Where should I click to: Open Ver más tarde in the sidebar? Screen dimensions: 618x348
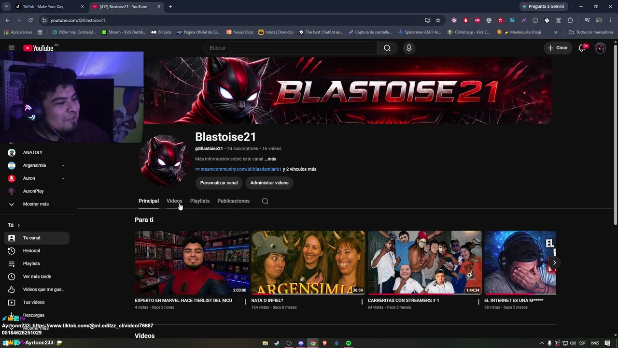37,276
